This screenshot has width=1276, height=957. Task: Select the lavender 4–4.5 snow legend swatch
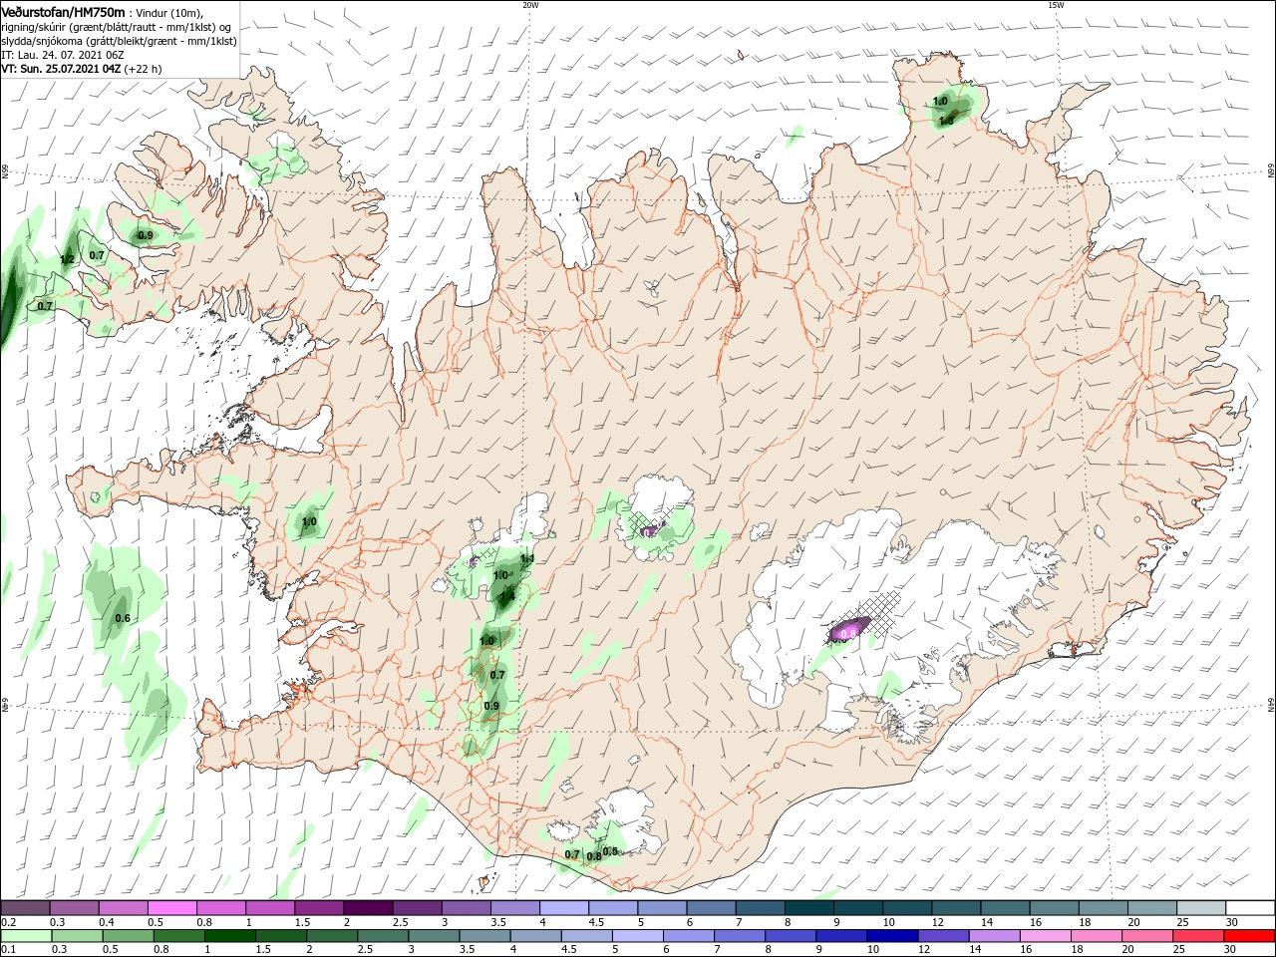[563, 908]
